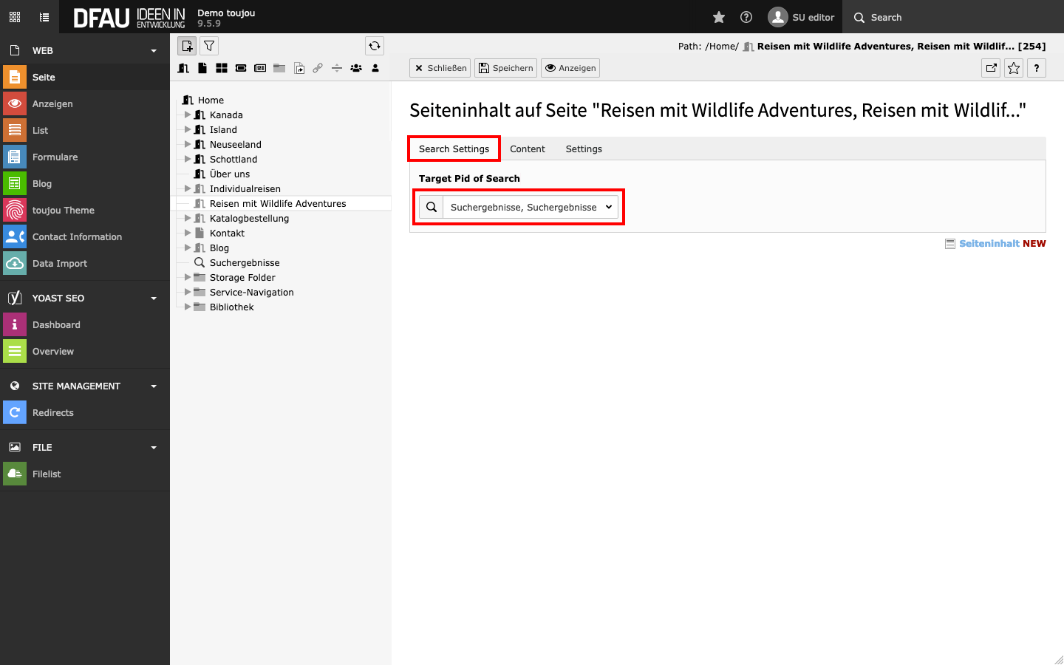The image size is (1064, 665).
Task: Collapse the YOAST SEO module group
Action: [x=154, y=299]
